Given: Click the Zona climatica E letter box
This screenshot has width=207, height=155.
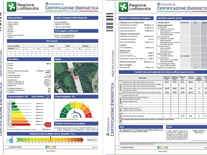Looking at the screenshot, I should click(x=49, y=97).
